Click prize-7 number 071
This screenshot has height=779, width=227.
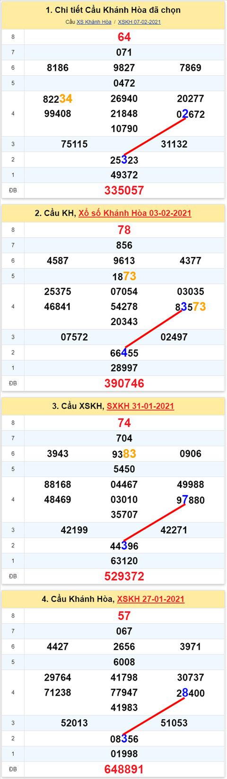click(124, 52)
